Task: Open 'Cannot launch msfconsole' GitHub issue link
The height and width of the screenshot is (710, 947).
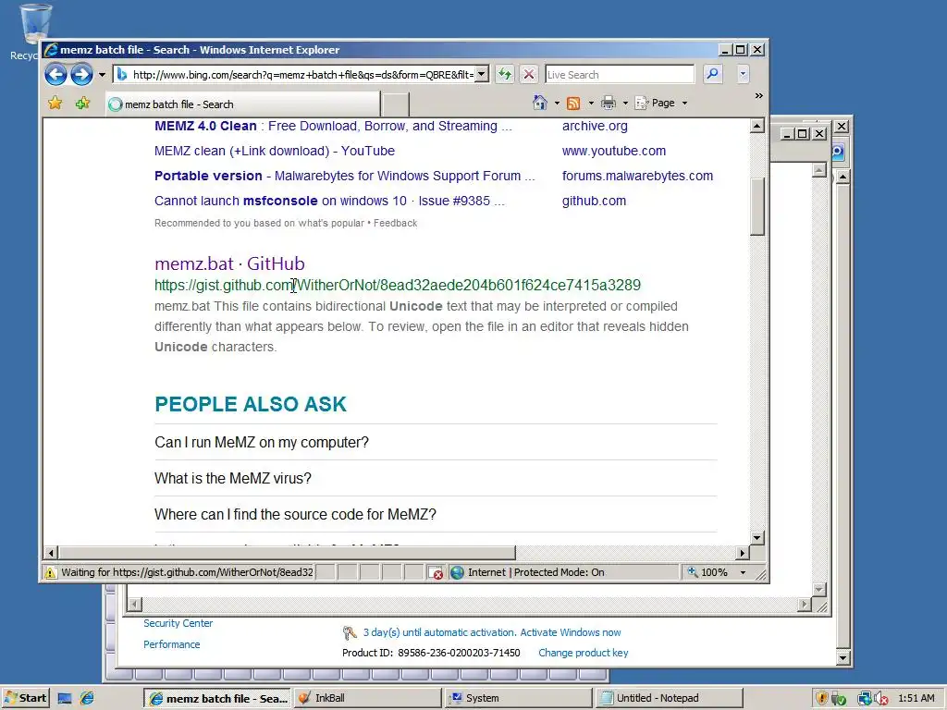Action: pyautogui.click(x=329, y=201)
